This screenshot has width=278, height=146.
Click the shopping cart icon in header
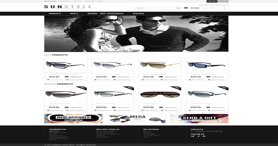tap(186, 8)
